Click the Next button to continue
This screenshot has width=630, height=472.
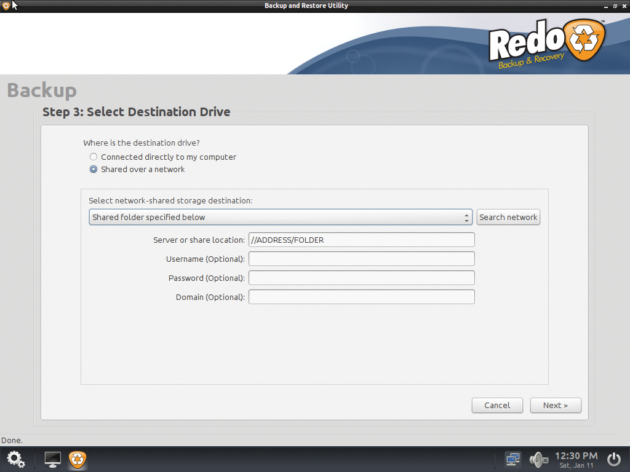(555, 405)
